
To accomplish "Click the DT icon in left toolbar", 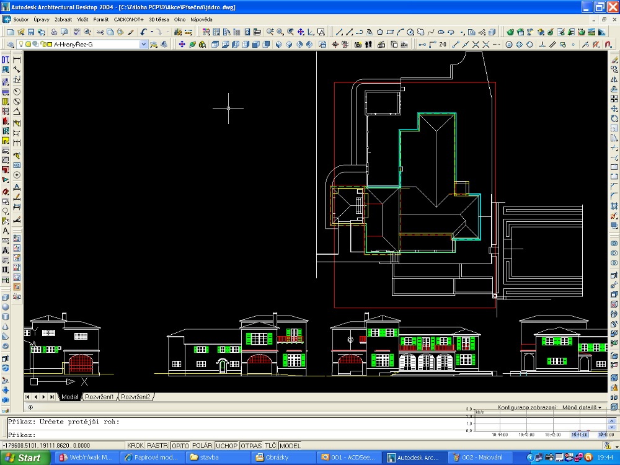I will point(6,60).
